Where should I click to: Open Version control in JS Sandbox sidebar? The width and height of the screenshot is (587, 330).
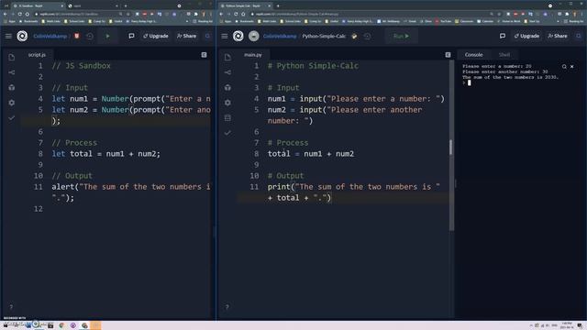click(x=12, y=72)
